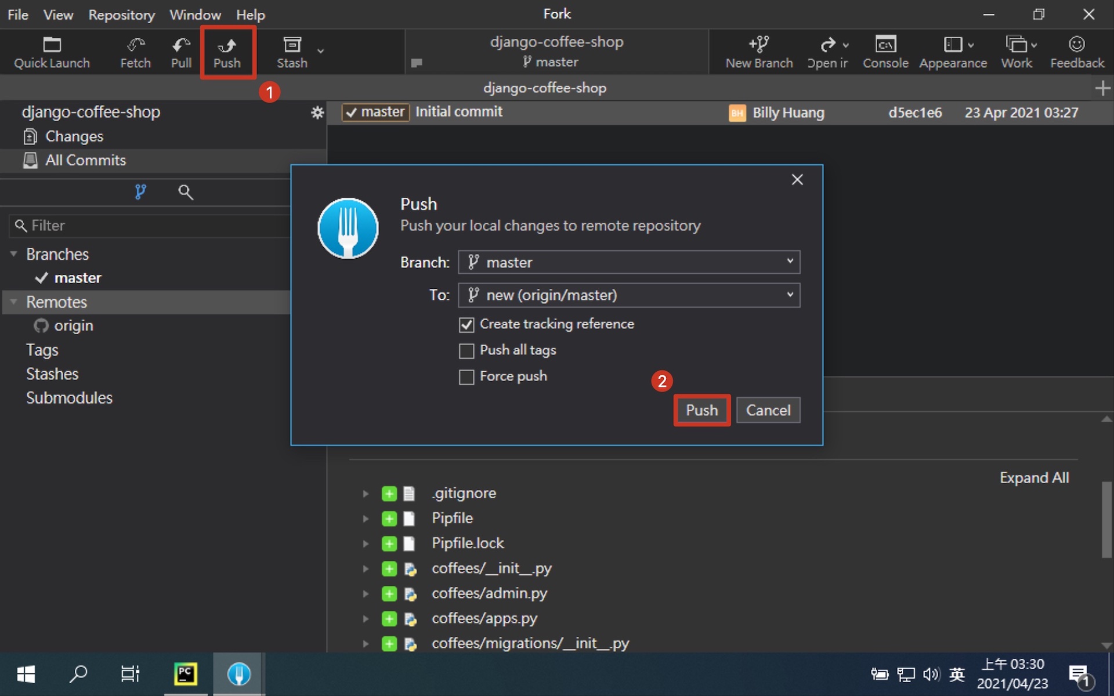The width and height of the screenshot is (1114, 696).
Task: Select coffees/admin.py file
Action: (x=489, y=593)
